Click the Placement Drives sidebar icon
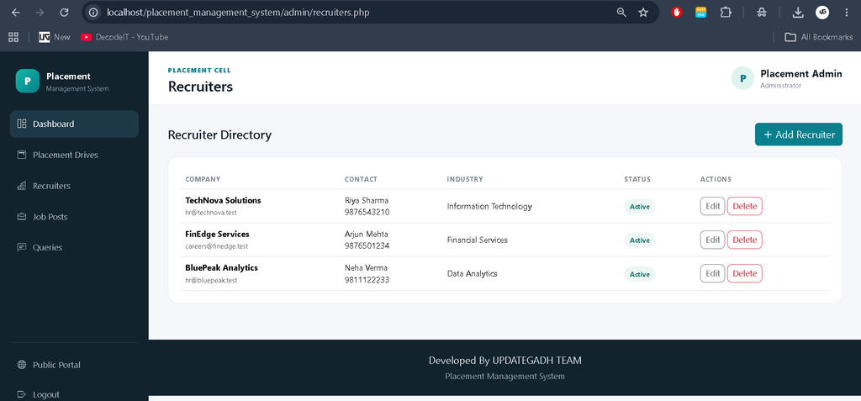 (22, 155)
